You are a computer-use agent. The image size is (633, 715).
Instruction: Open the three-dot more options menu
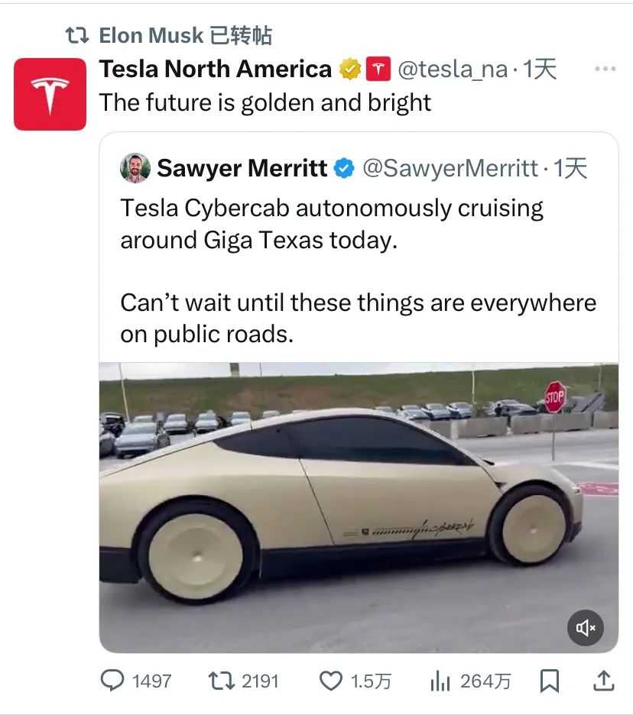click(x=605, y=69)
